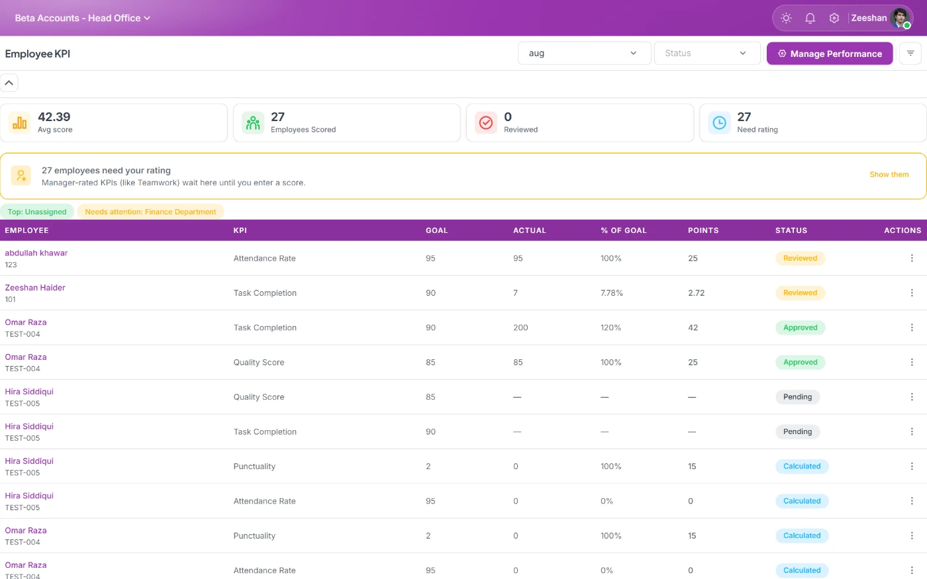The image size is (927, 579).
Task: Click the '27 Need rating' card
Action: [x=813, y=122]
